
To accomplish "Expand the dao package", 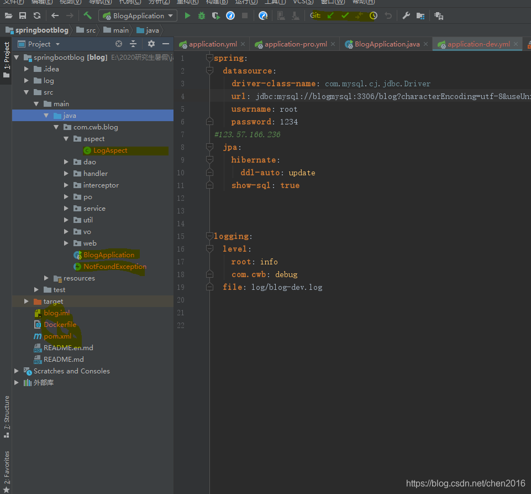I will click(66, 162).
